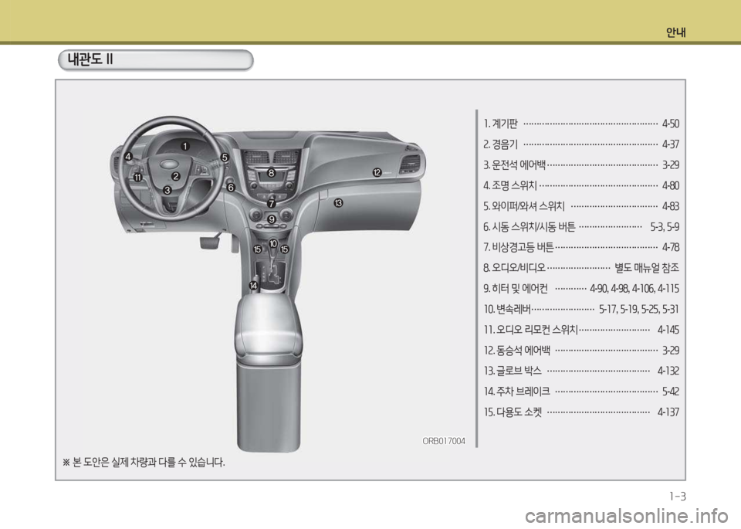Click page reference 4-50

(671, 124)
